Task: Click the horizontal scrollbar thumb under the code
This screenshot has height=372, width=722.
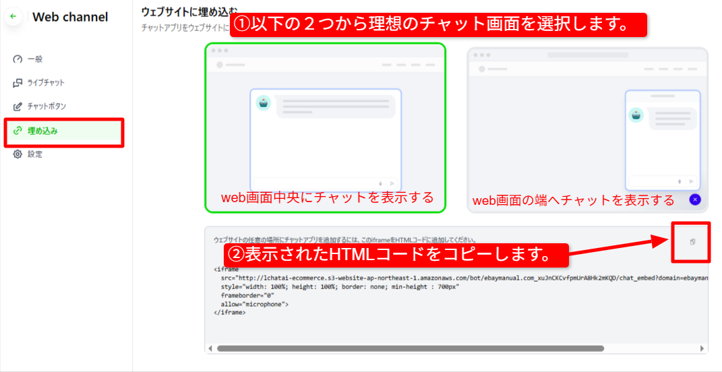Action: point(410,348)
